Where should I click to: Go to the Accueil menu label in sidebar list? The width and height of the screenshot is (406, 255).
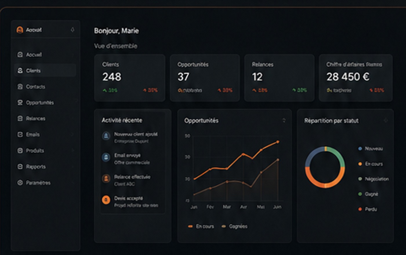34,55
